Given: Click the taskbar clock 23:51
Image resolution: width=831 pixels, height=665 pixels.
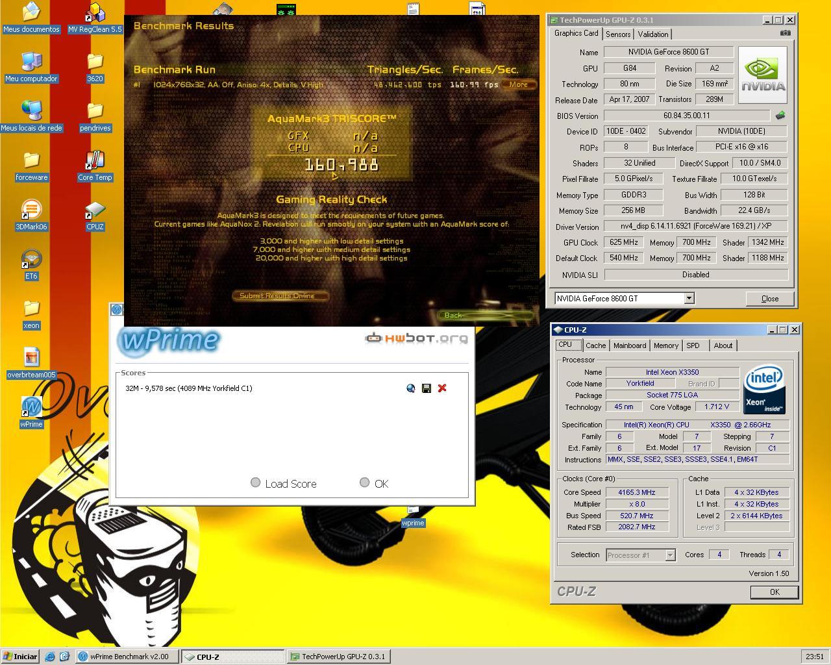Looking at the screenshot, I should (x=815, y=657).
